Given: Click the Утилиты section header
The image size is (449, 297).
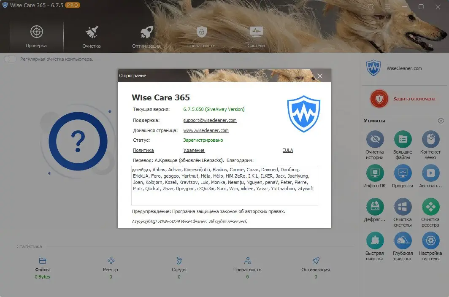Looking at the screenshot, I should tap(374, 121).
